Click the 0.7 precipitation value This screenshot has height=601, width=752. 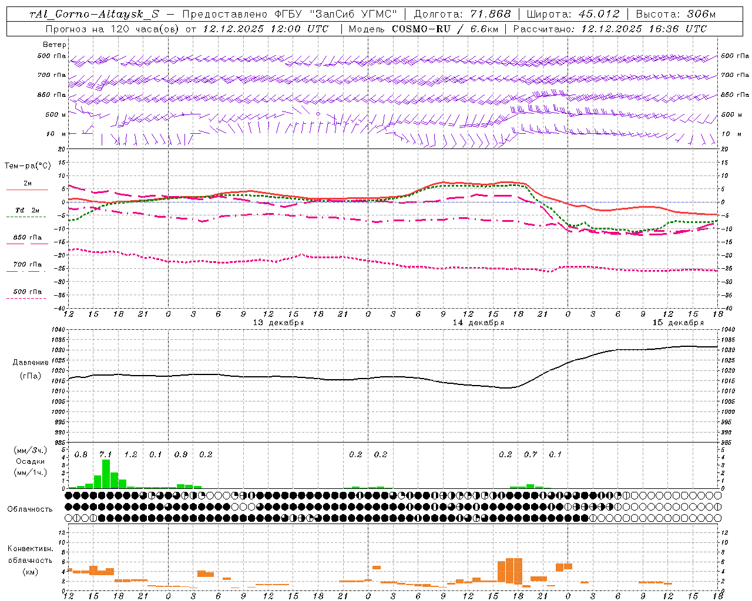click(531, 455)
